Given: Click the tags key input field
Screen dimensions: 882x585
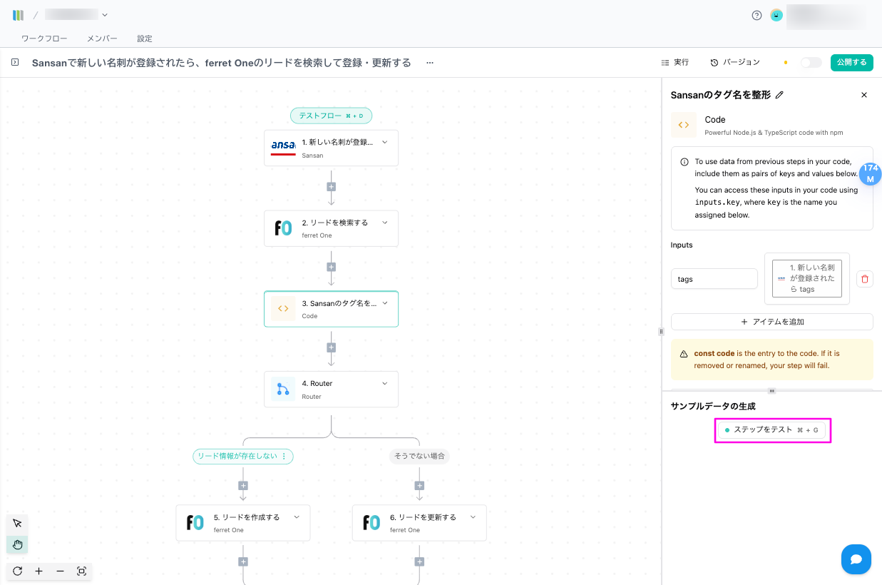Looking at the screenshot, I should tap(714, 279).
